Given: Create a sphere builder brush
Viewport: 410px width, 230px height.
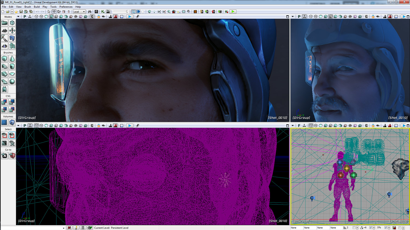Looking at the screenshot, I should coord(12,82).
